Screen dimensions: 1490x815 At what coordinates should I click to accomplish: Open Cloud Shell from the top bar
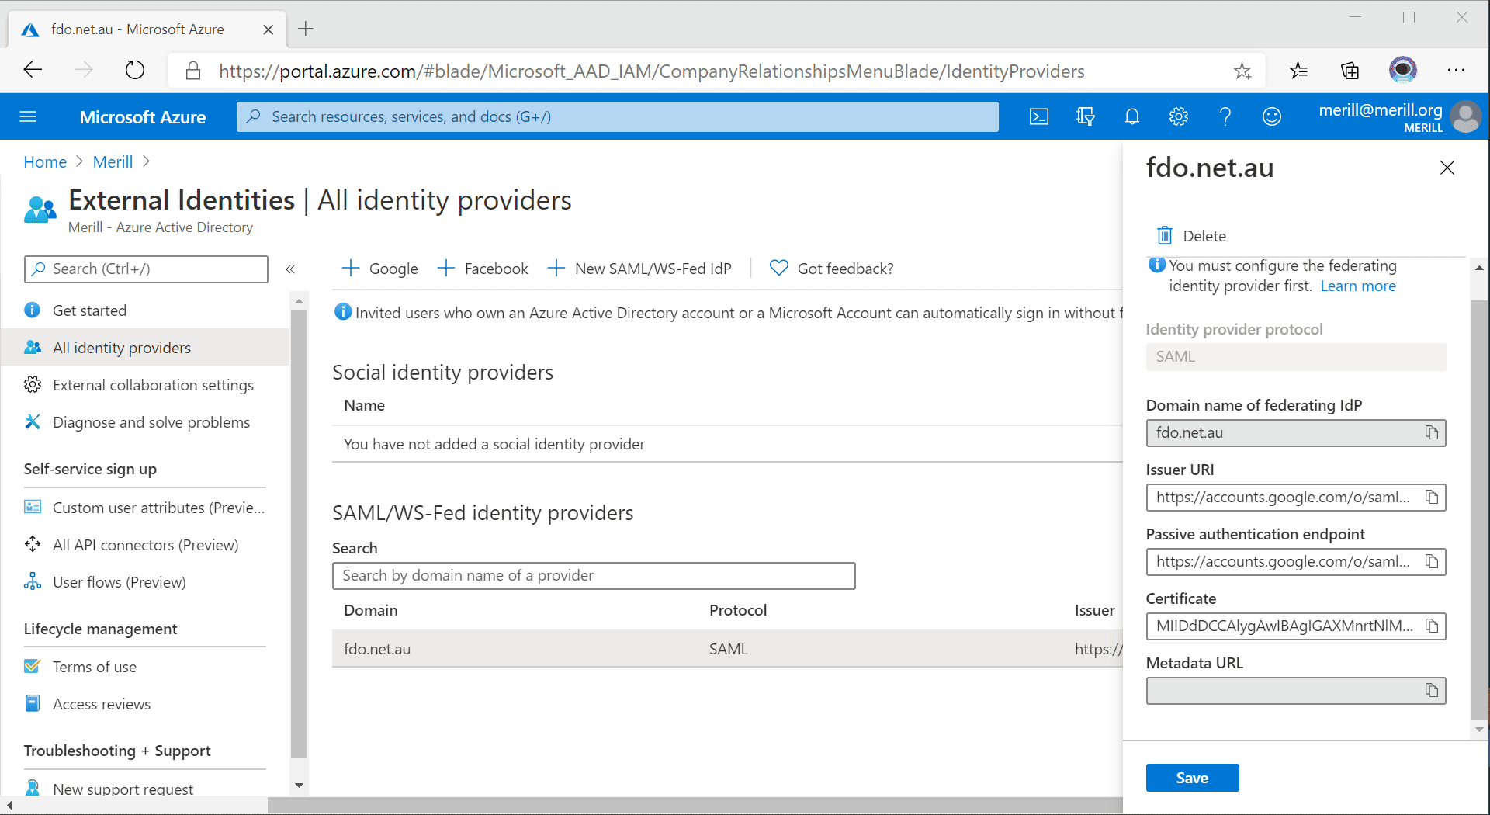tap(1039, 116)
